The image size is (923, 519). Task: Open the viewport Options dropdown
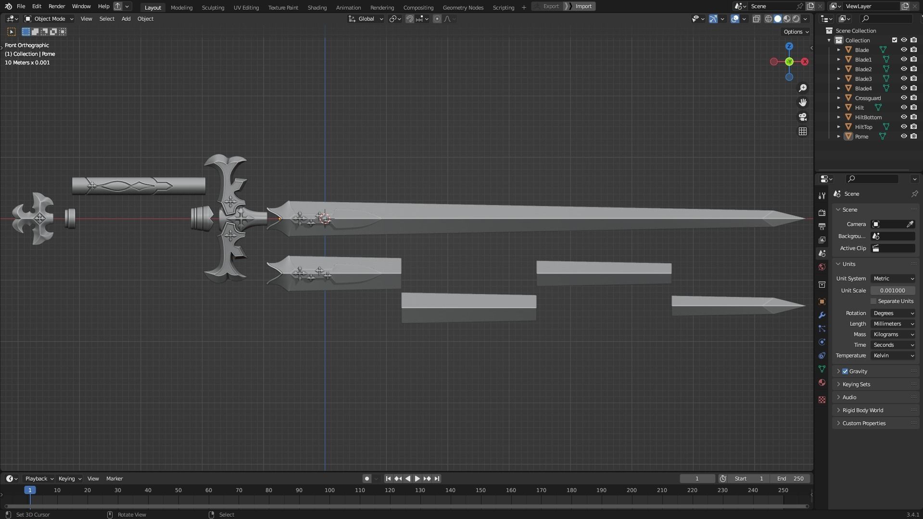tap(796, 32)
